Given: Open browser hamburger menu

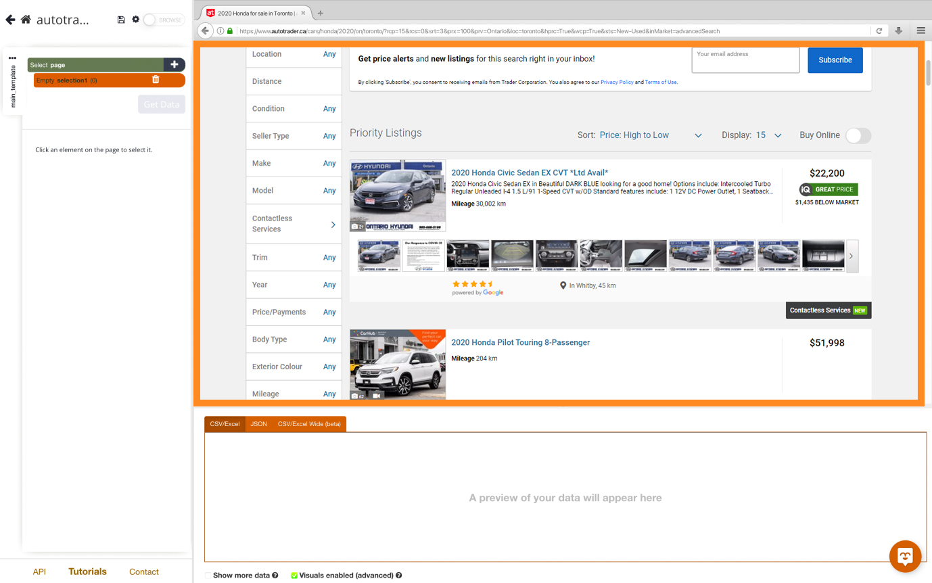Looking at the screenshot, I should coord(921,30).
